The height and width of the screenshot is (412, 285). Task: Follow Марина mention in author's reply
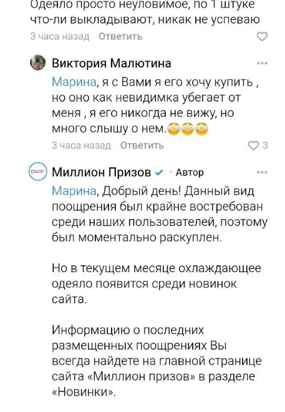[75, 191]
